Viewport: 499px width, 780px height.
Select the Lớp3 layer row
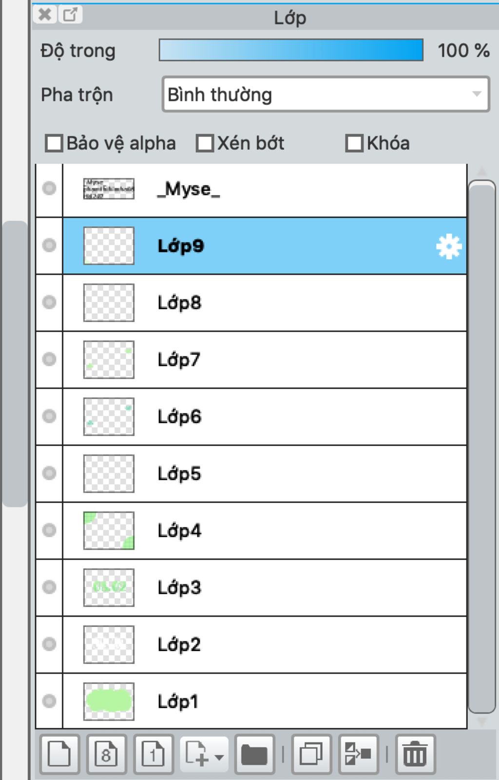265,587
